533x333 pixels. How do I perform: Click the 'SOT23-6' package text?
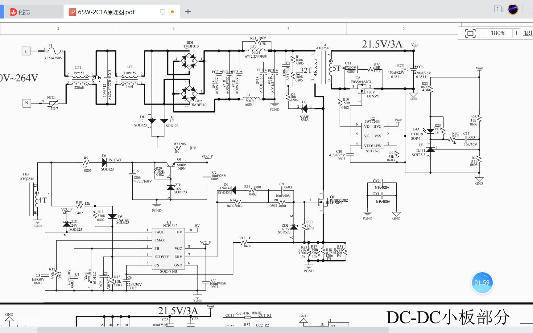click(x=373, y=151)
